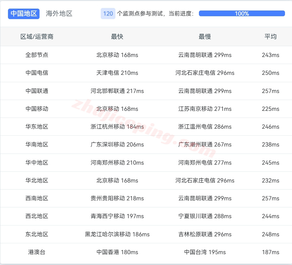Select the 中国移动 row label

(x=37, y=109)
